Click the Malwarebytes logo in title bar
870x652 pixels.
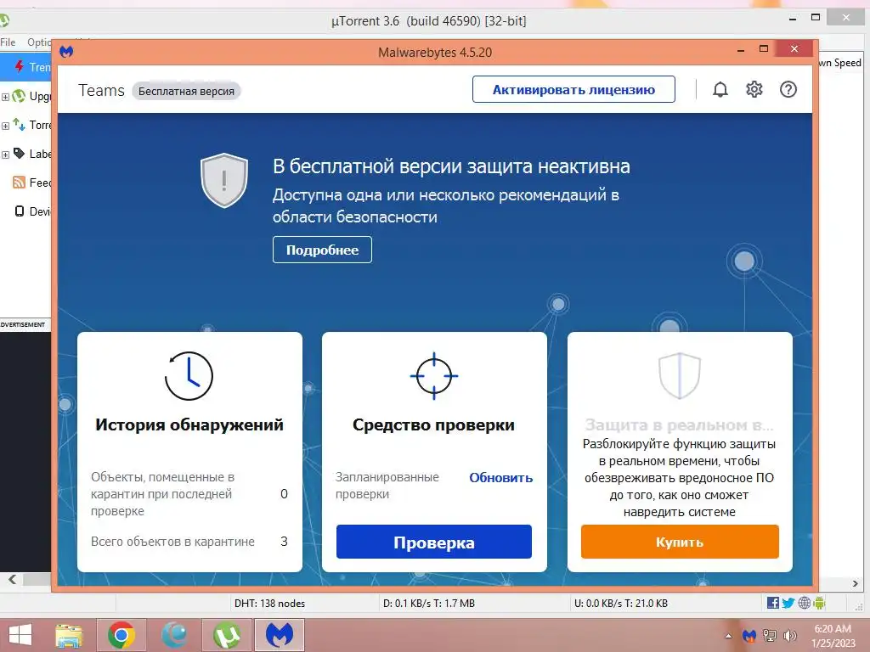(x=66, y=52)
